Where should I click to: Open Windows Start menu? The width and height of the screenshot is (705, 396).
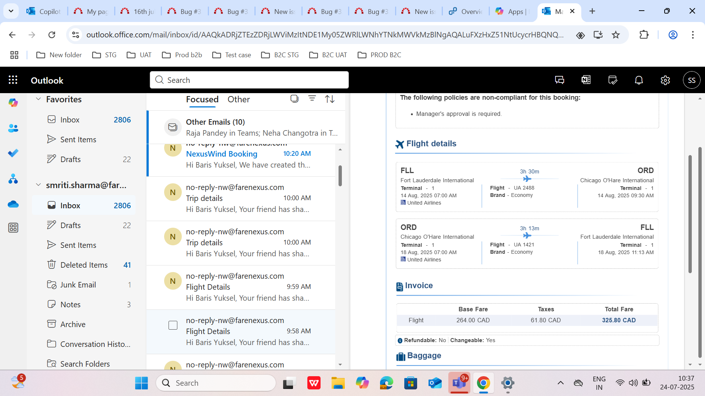141,383
